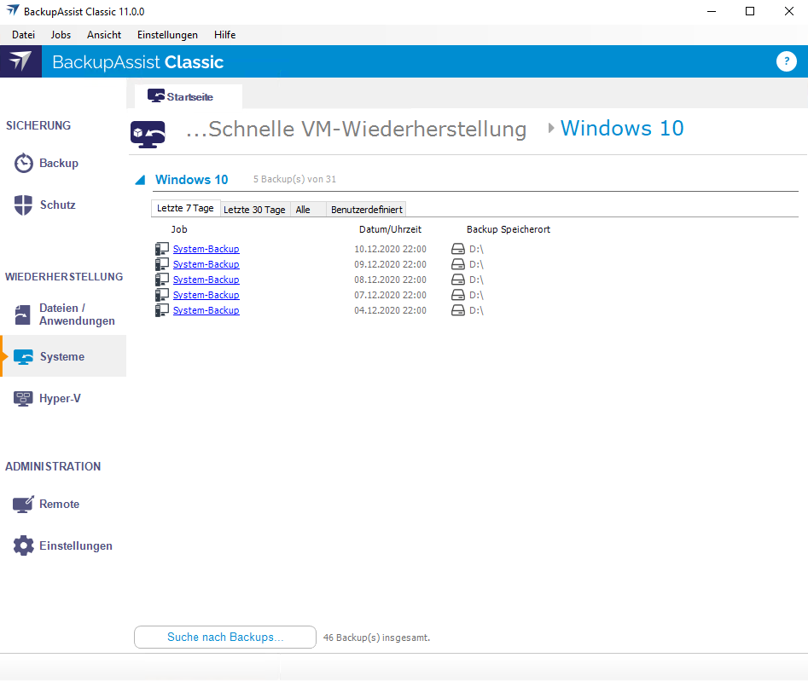Viewport: 808px width, 681px height.
Task: Open System-Backup link from 09.12.2020
Action: [x=206, y=264]
